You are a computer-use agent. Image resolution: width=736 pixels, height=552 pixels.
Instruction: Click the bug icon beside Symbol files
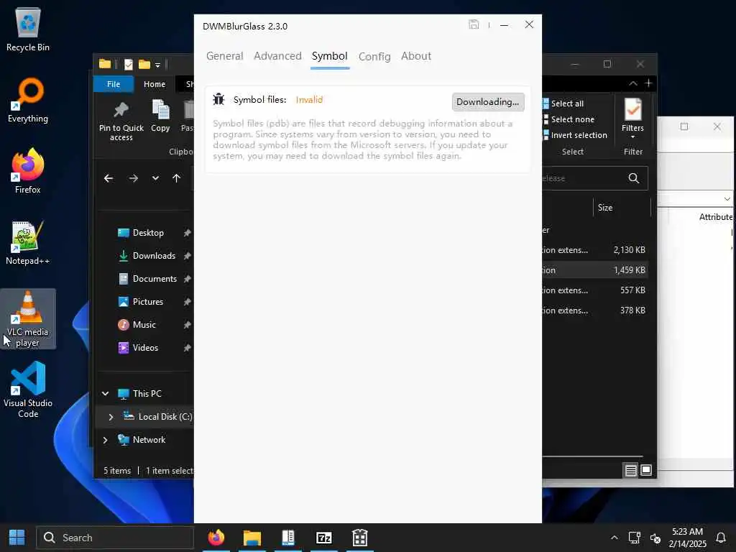218,99
